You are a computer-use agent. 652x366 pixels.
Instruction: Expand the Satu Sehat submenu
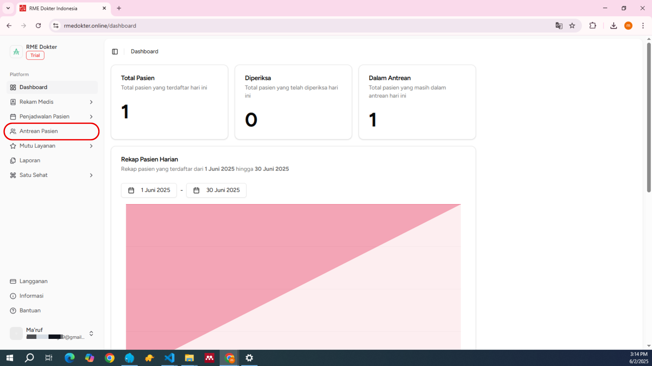(x=91, y=175)
